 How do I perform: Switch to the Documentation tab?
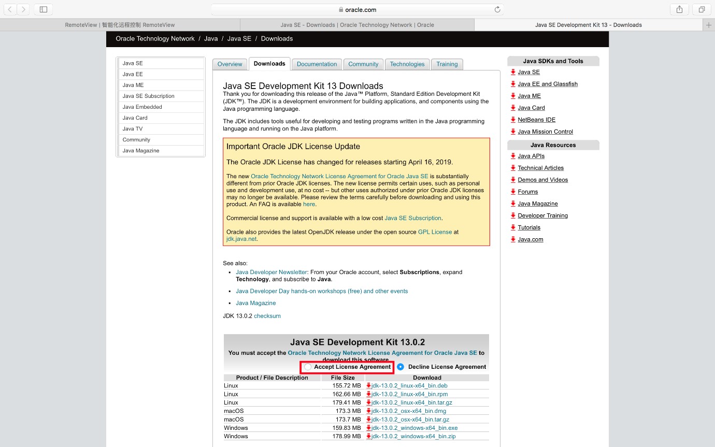pos(317,64)
